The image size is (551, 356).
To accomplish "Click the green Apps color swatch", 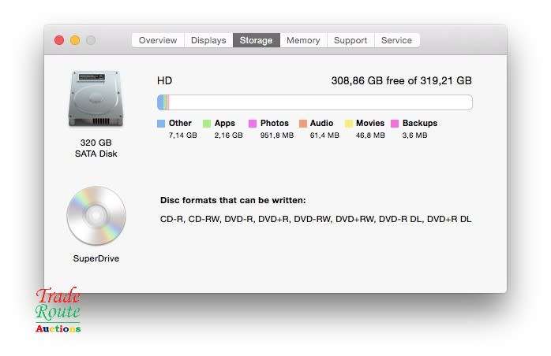I will coord(207,124).
